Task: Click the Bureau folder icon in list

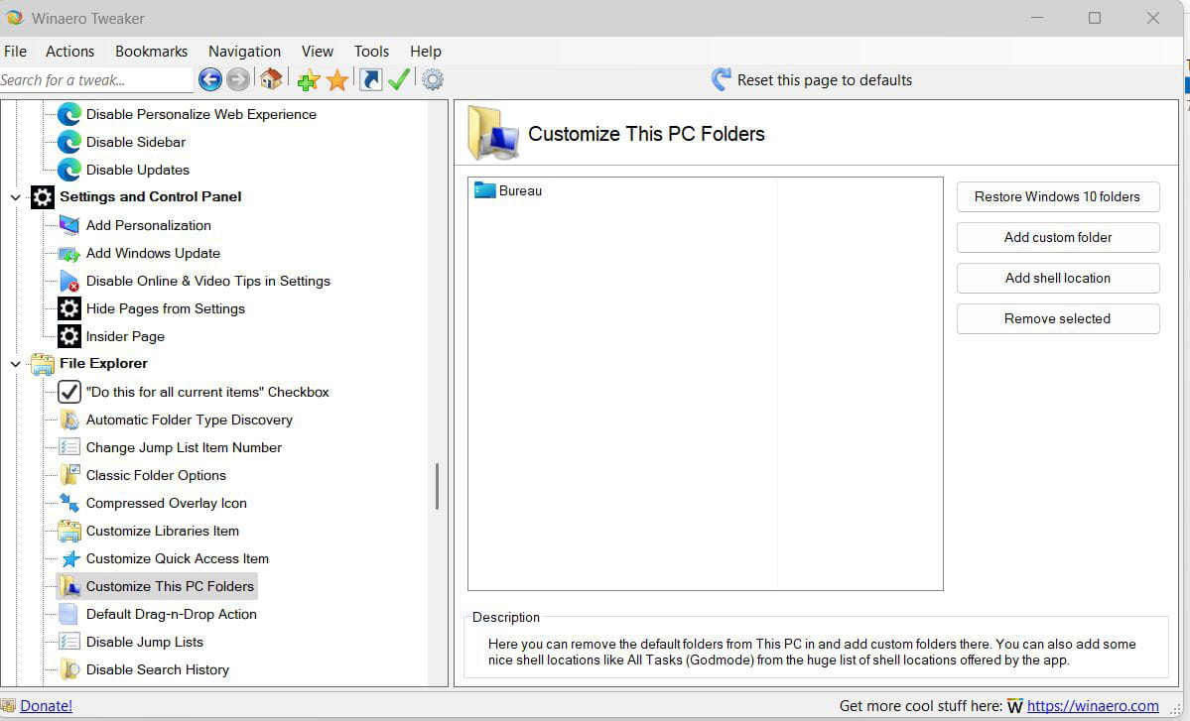Action: (x=485, y=190)
